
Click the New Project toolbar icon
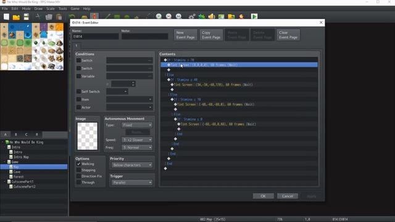pos(6,17)
